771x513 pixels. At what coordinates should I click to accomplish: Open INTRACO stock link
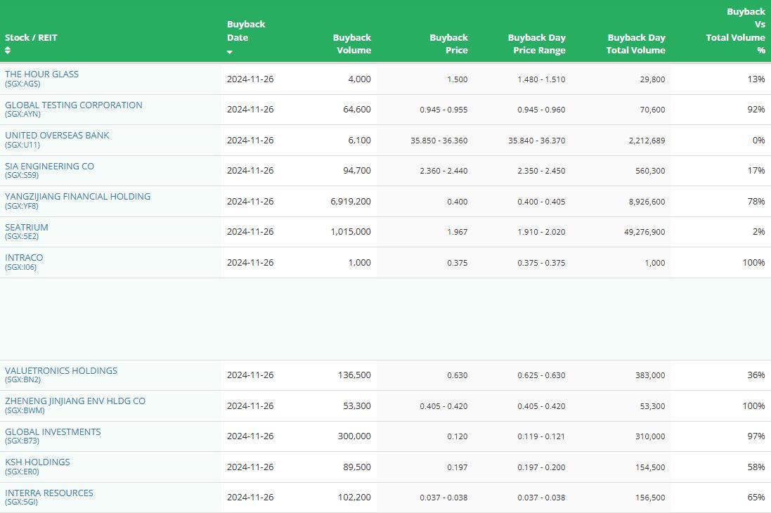coord(24,257)
